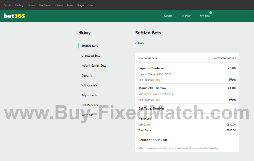Viewport: 254px width, 161px height.
Task: Click the Eupen - Charleroi selection row
Action: click(x=187, y=69)
